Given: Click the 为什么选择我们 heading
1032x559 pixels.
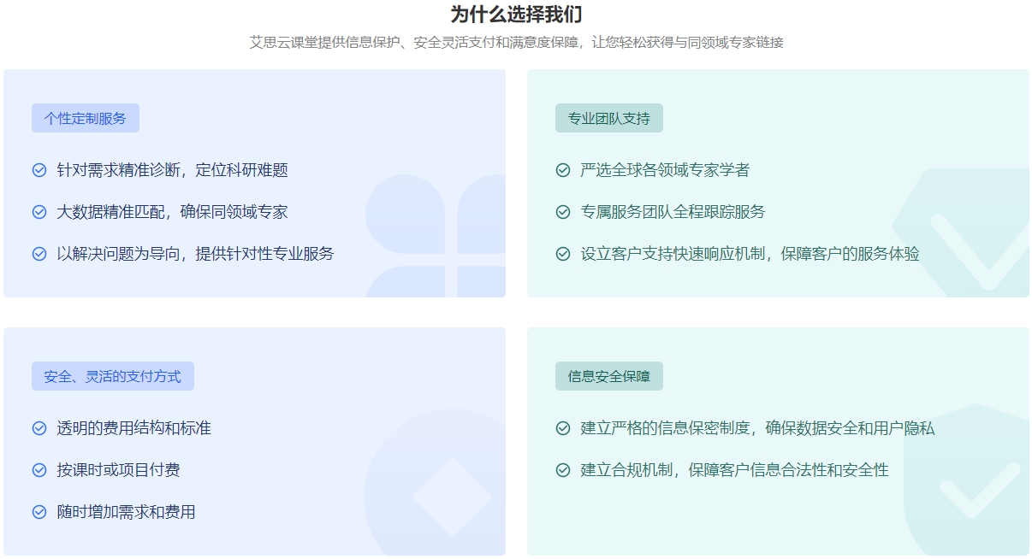Looking at the screenshot, I should 516,15.
